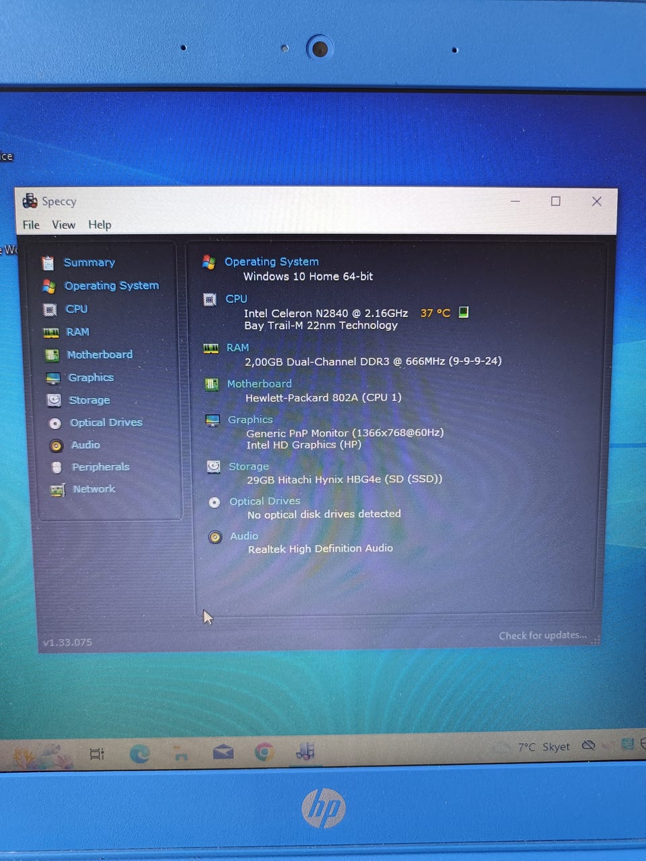The height and width of the screenshot is (861, 646).
Task: Open the RAM heading link in summary
Action: point(238,347)
